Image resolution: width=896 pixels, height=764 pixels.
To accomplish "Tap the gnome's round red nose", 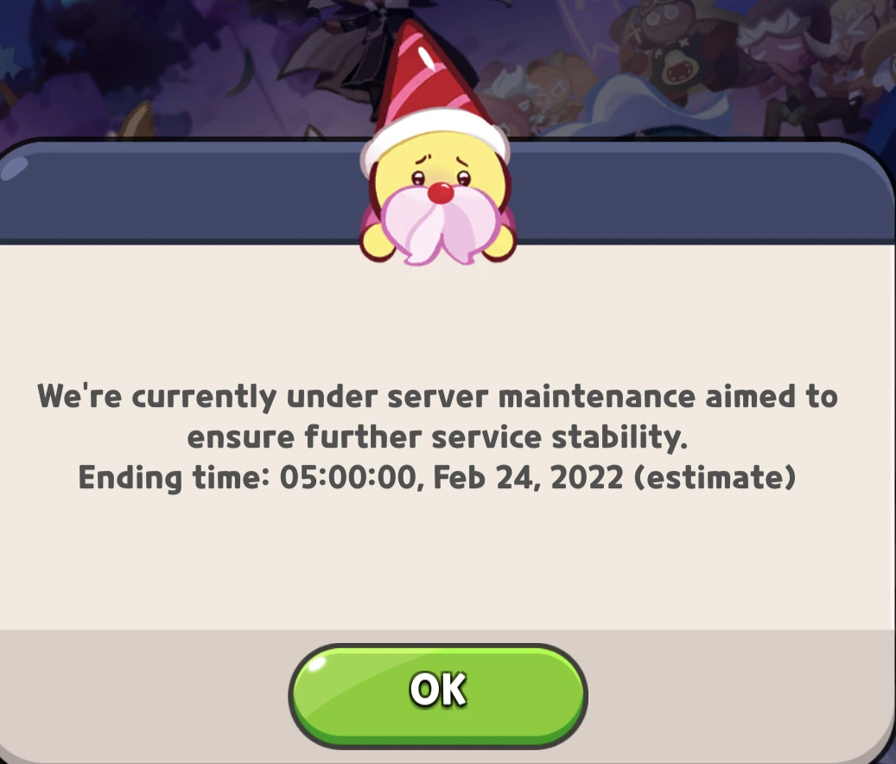I will (x=440, y=193).
